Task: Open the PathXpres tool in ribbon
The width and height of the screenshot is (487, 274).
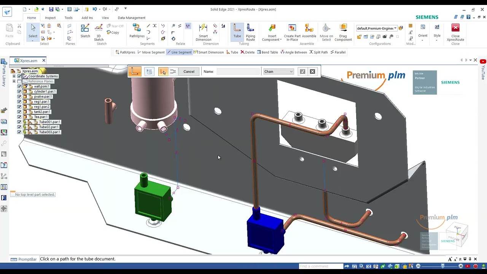Action: point(137,31)
